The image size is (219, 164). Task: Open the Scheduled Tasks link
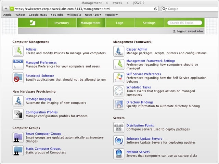[139, 87]
